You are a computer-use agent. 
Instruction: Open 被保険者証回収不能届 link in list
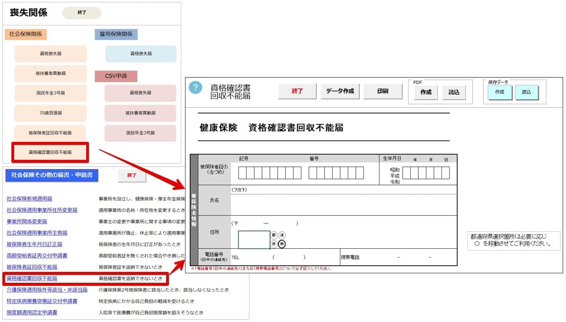point(32,267)
